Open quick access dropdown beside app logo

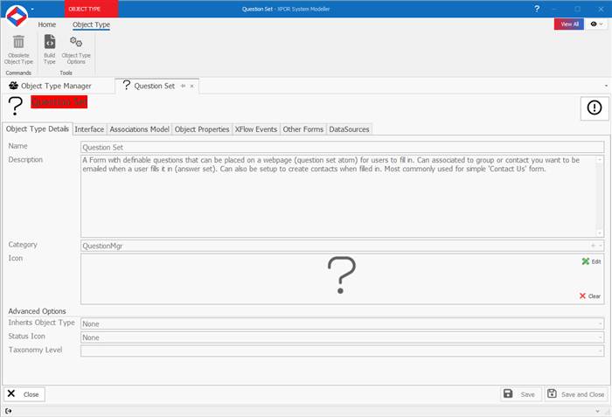[32, 9]
